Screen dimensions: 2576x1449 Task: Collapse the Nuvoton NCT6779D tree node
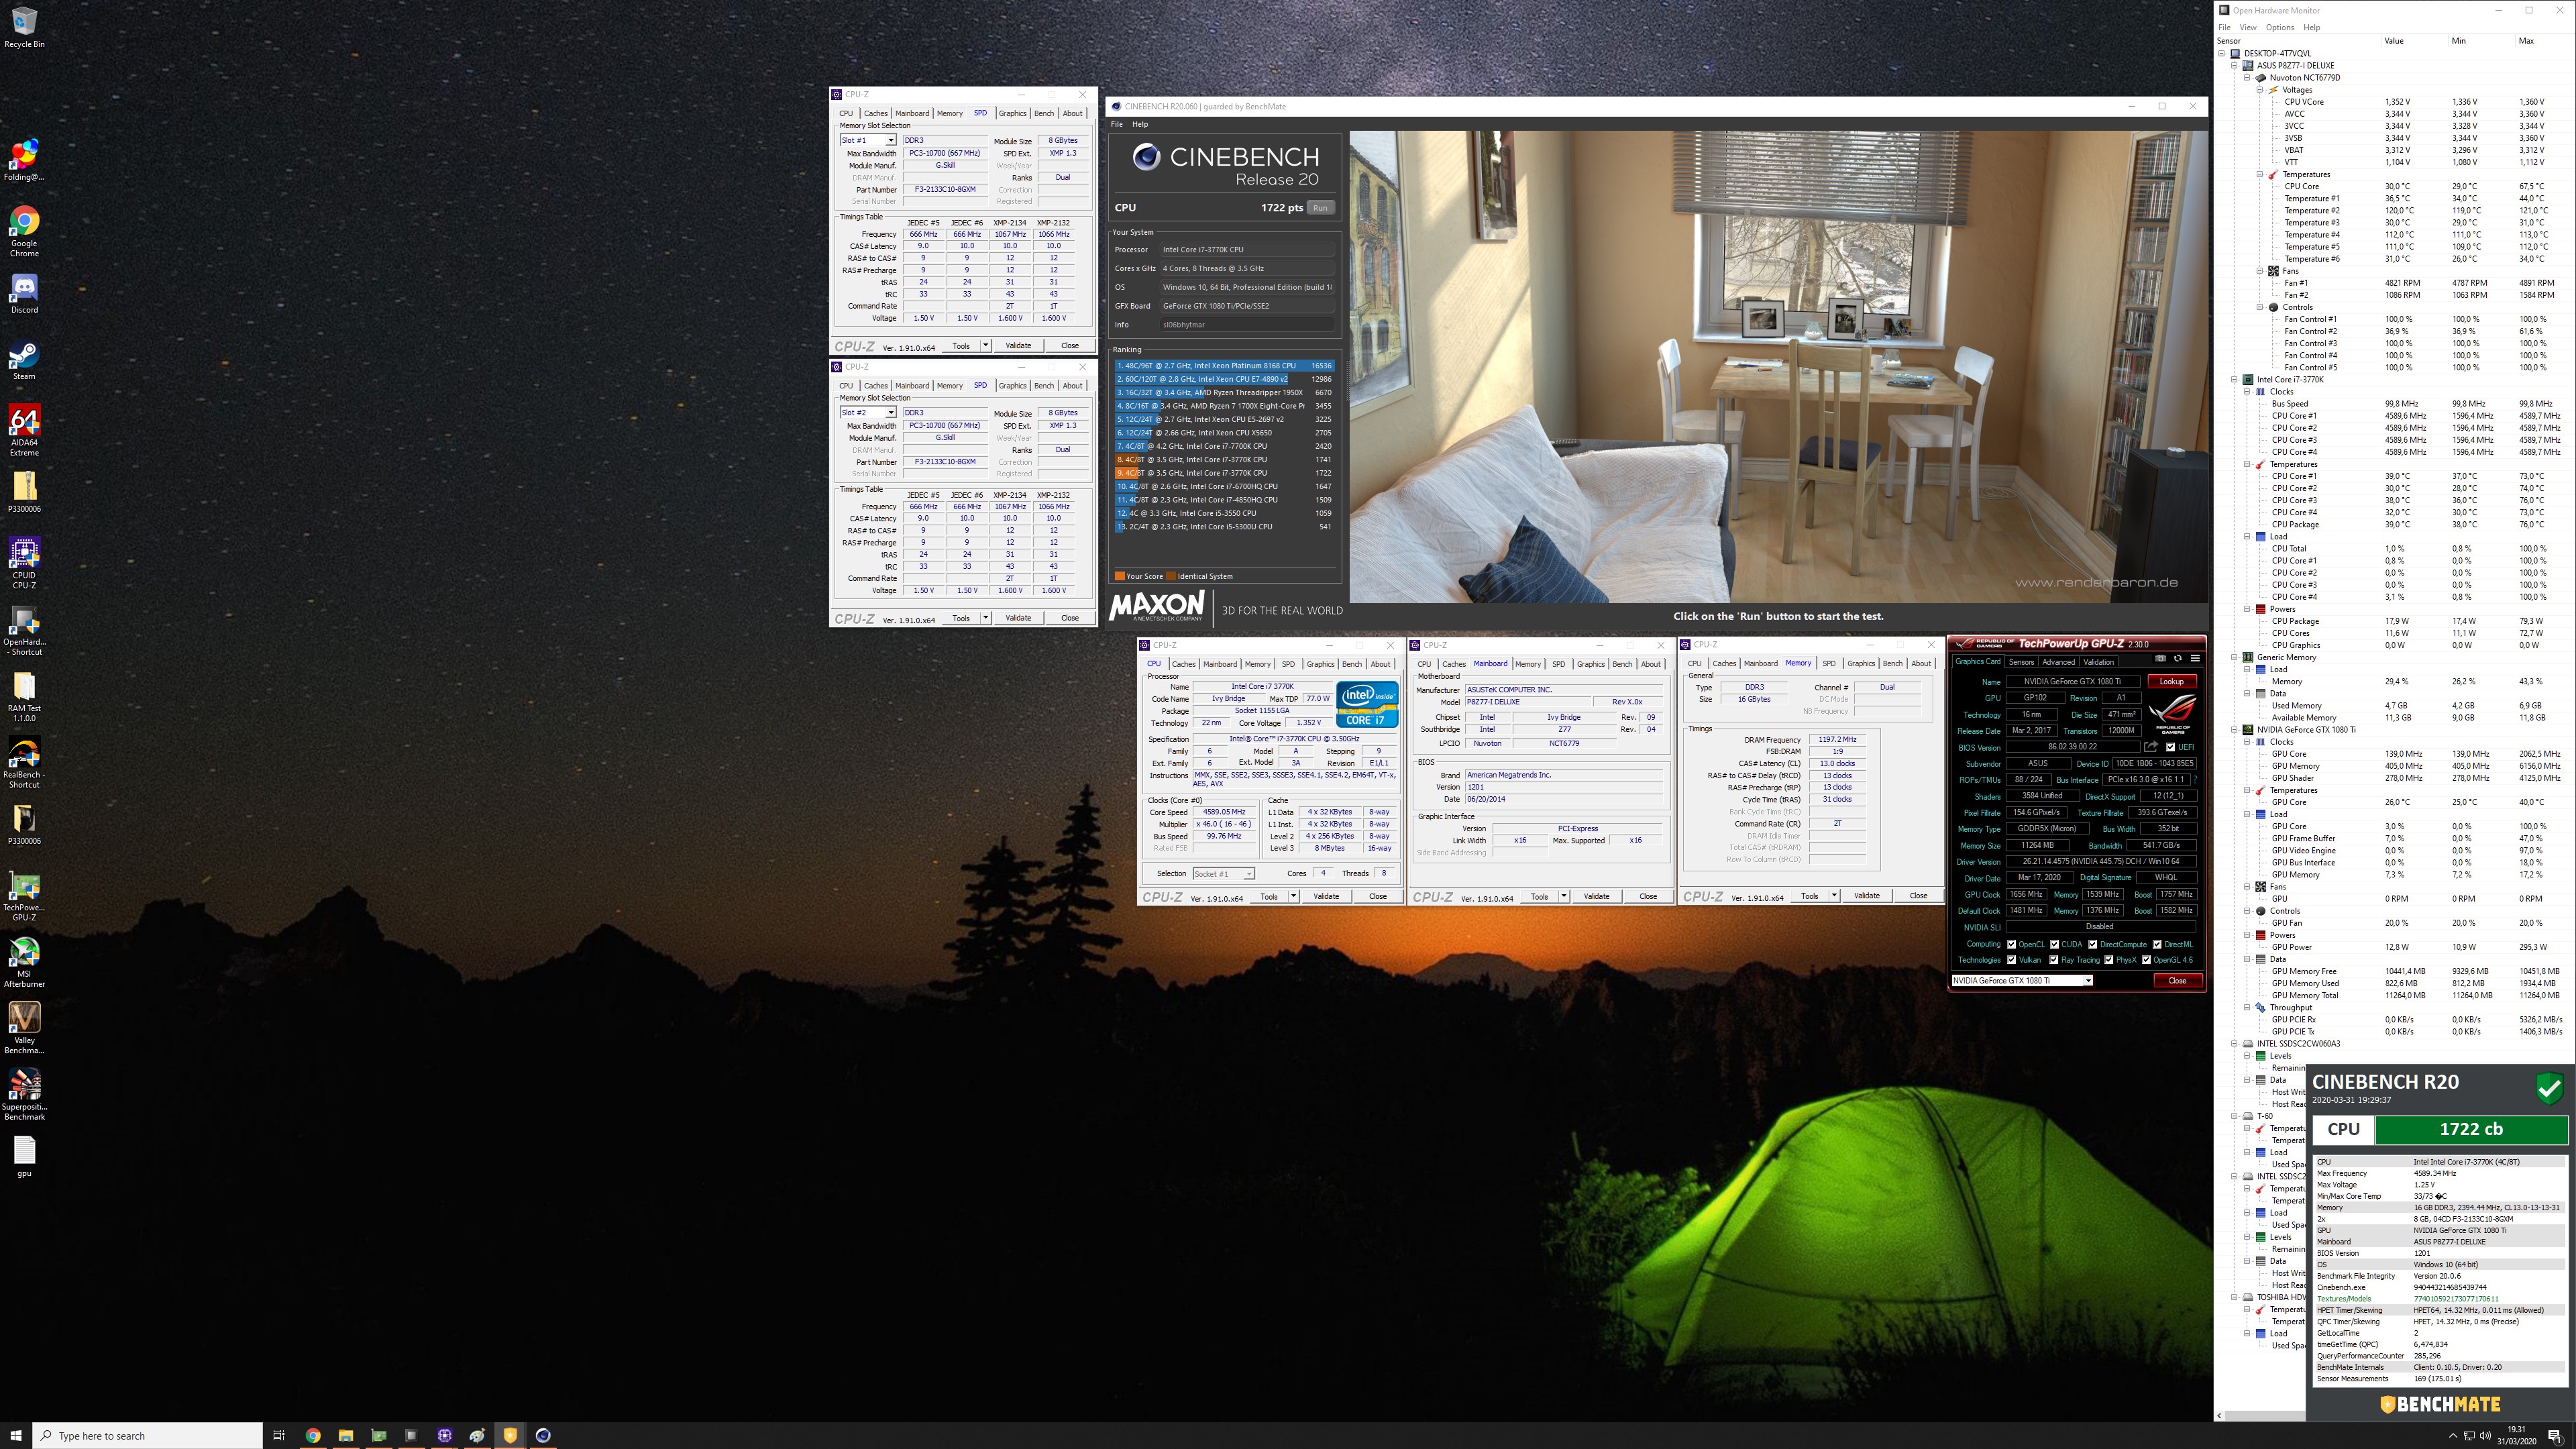2247,78
